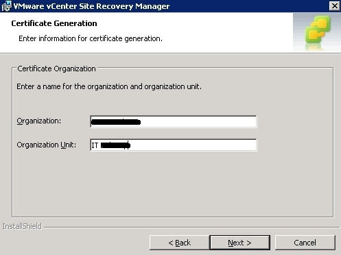Viewport: 341px width, 255px height.
Task: Click the Next > button
Action: click(x=239, y=243)
